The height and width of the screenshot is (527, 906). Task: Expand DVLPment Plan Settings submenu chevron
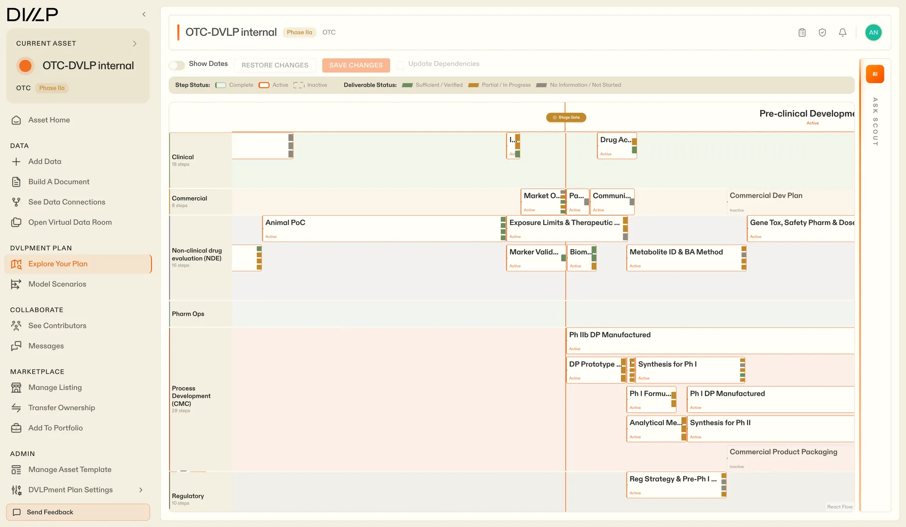(x=141, y=490)
